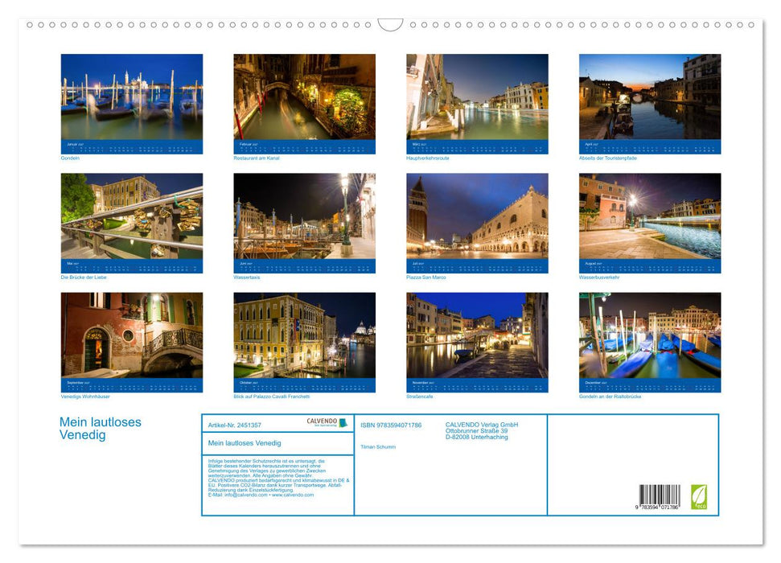Viewport: 781px width, 563px height.
Task: Click the 'ISBN 9783594071786' text
Action: pos(391,425)
